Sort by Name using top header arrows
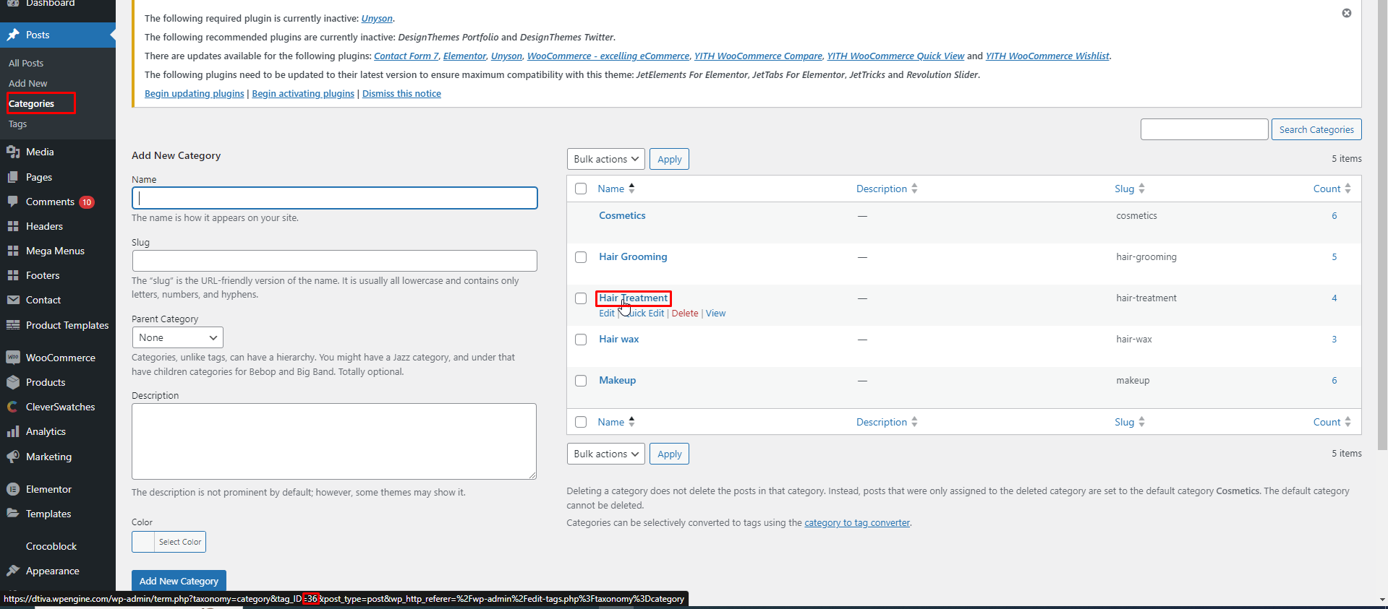The width and height of the screenshot is (1388, 609). (x=631, y=188)
